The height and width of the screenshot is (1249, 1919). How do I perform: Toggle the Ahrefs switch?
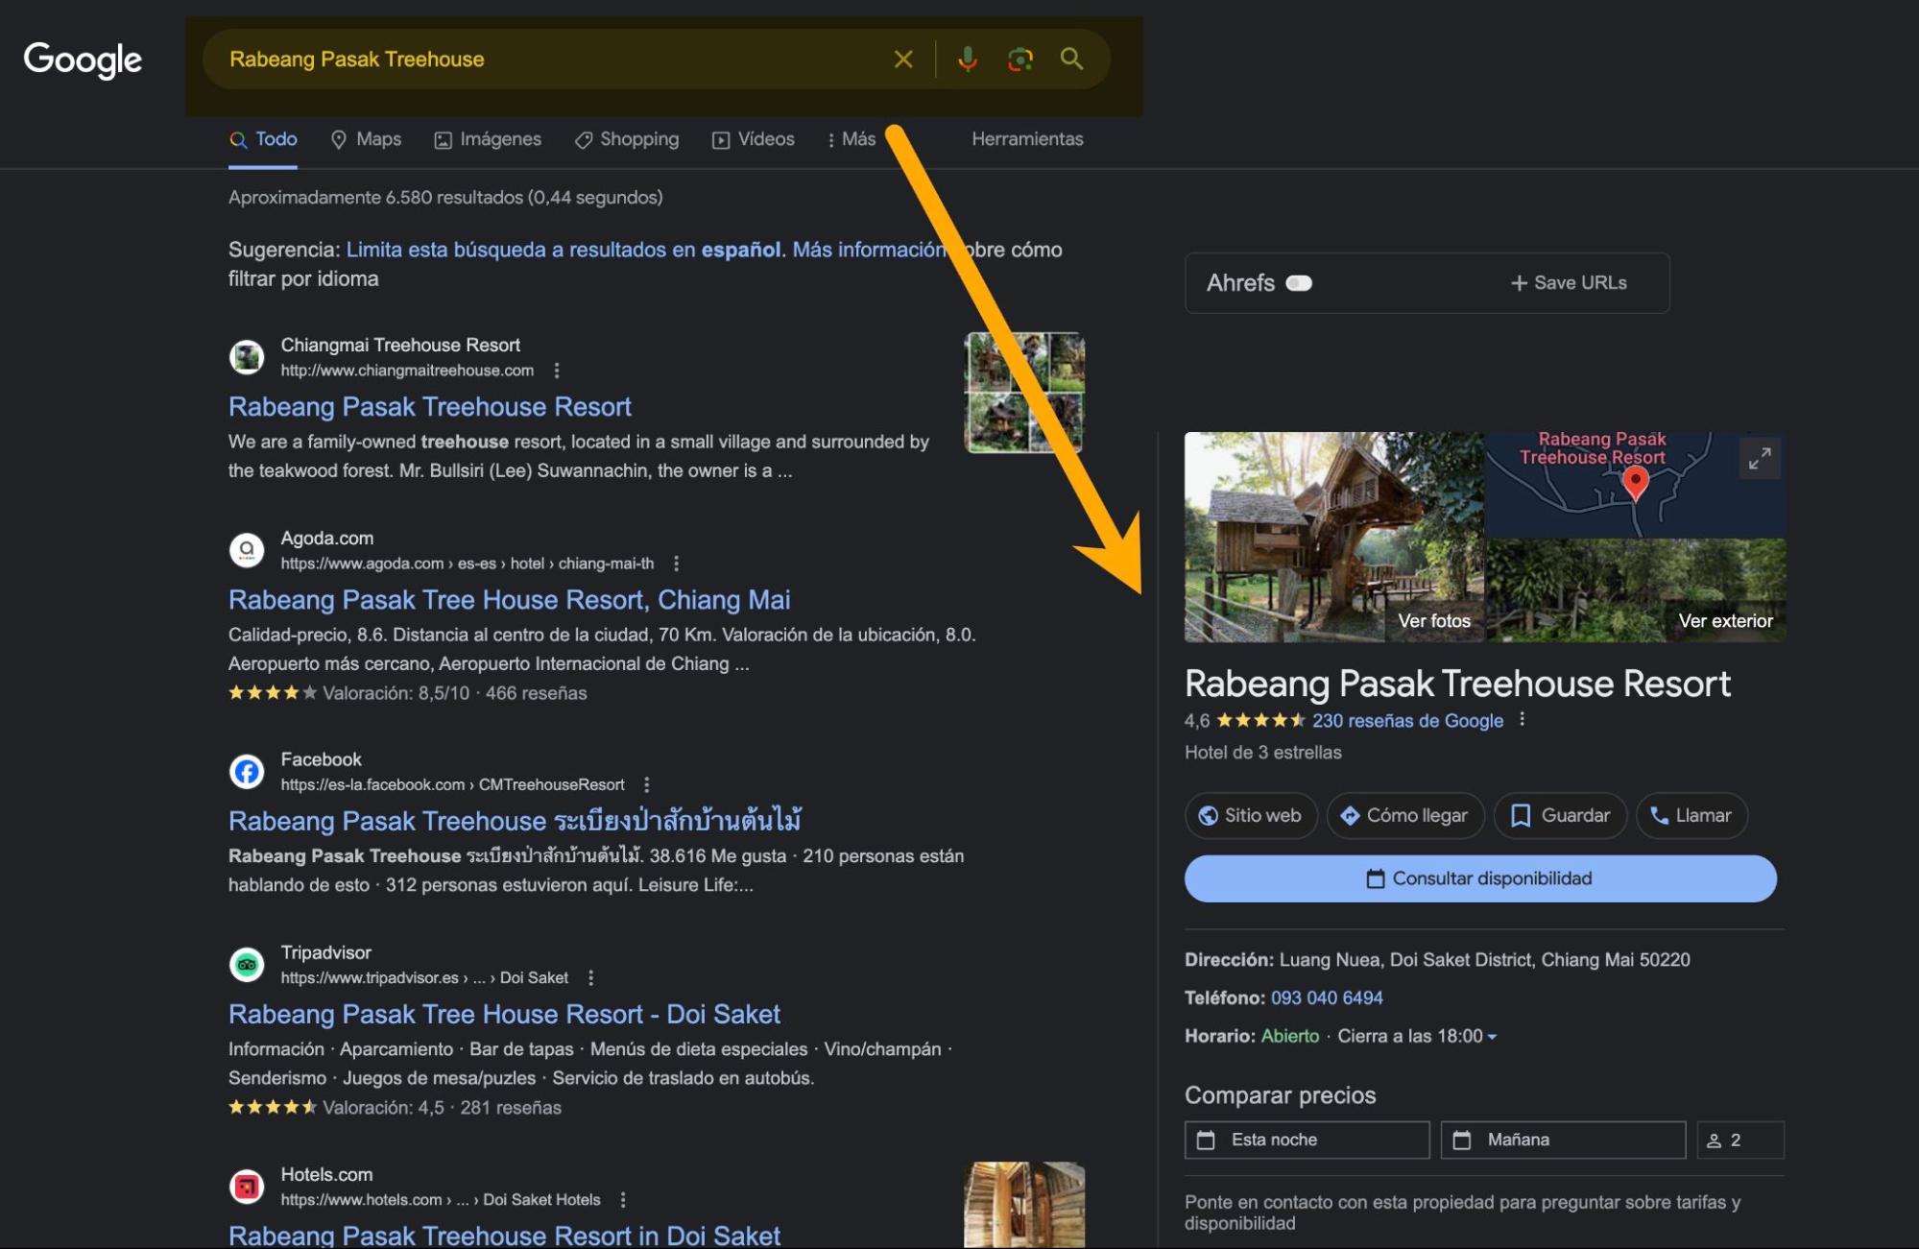1298,282
